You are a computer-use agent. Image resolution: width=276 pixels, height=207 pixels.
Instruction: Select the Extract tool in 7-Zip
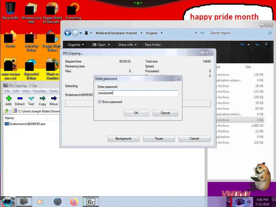coord(20,101)
